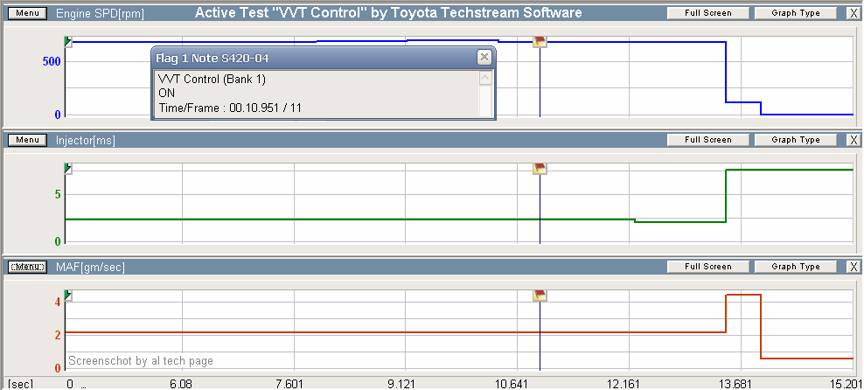Open the Menu for Injector graph

(26, 140)
